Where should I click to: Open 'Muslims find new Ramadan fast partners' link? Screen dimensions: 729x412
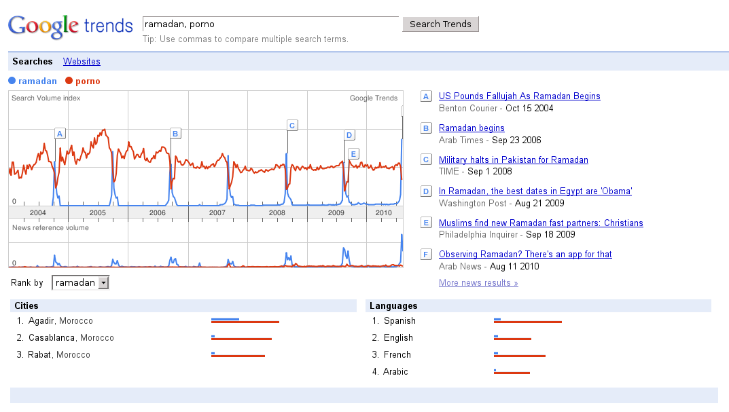[541, 223]
